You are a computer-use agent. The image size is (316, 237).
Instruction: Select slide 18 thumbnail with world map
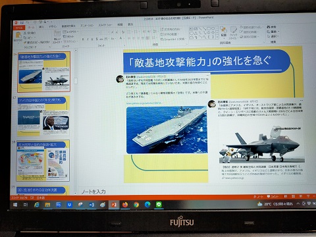[x=43, y=161]
